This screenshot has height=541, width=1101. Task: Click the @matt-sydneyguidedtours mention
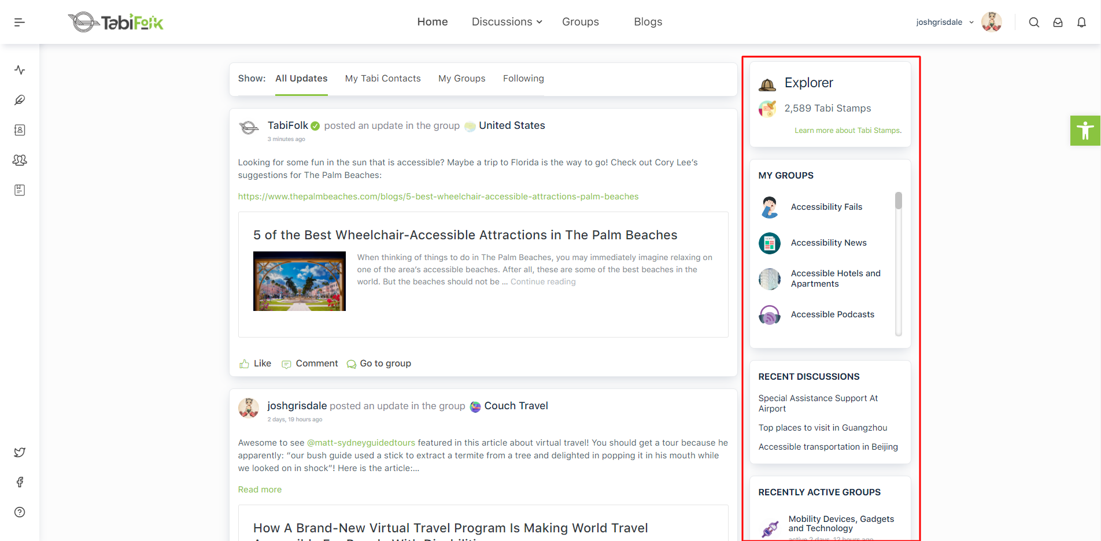pos(361,443)
